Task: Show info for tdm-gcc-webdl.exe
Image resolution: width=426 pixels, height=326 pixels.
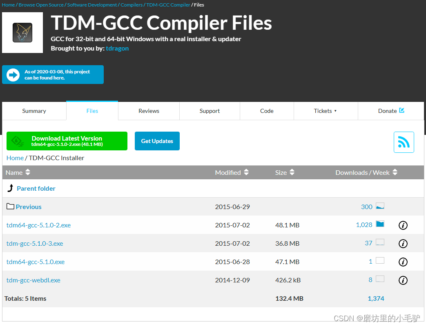Action: coord(403,280)
